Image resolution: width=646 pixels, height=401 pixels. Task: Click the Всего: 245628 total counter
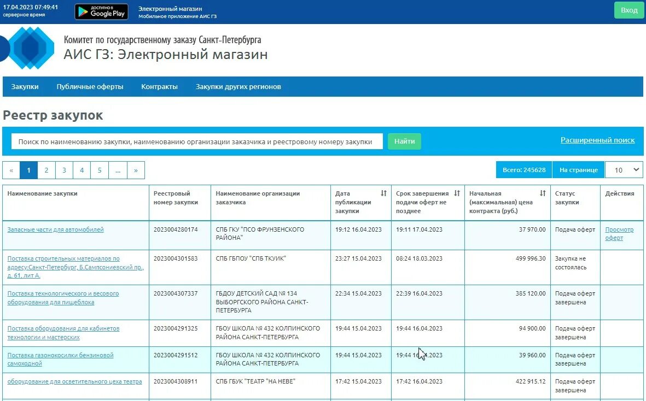[x=523, y=170]
